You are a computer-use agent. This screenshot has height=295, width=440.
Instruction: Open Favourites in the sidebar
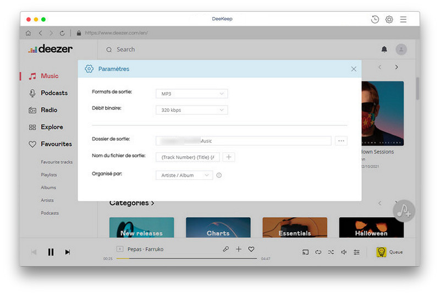(x=50, y=144)
